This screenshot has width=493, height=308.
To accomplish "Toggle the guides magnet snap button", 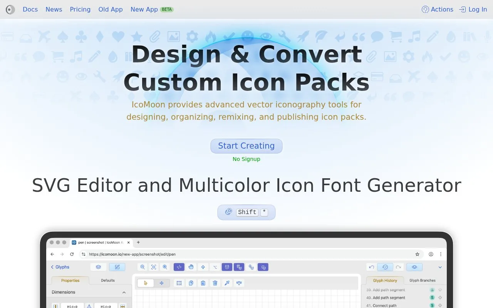I will [x=251, y=267].
